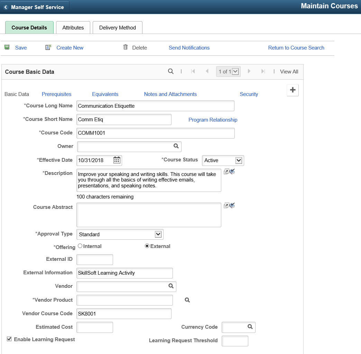Click Program Relationship link
This screenshot has width=361, height=354.
point(213,120)
